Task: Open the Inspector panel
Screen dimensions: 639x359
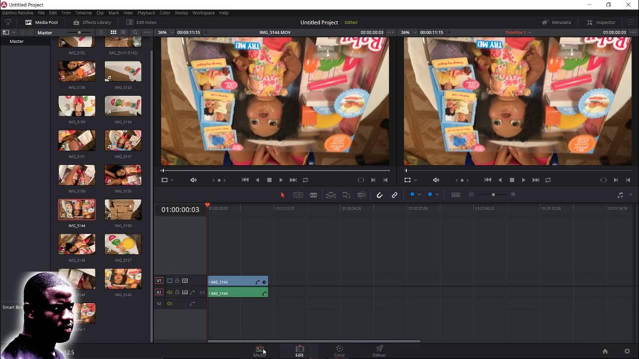Action: pyautogui.click(x=601, y=22)
